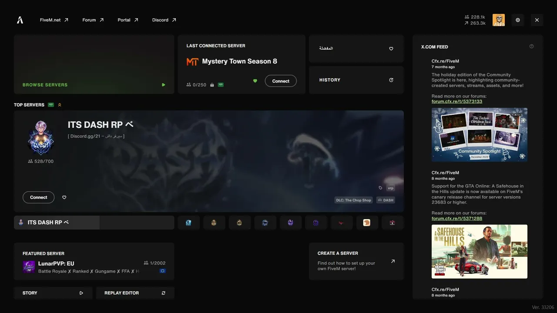Click the LunarPVP server logo
This screenshot has height=313, width=557.
point(29,267)
